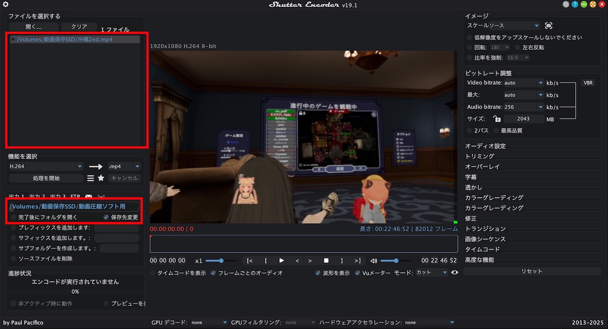Jump to the last frame with >]
Viewport: 608px width, 329px height.
[x=357, y=261]
